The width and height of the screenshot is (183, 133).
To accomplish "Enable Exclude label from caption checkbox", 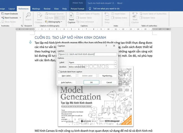I will click(59, 71).
